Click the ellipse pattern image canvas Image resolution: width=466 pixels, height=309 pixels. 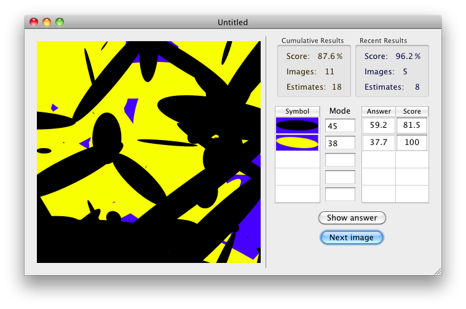coord(149,152)
